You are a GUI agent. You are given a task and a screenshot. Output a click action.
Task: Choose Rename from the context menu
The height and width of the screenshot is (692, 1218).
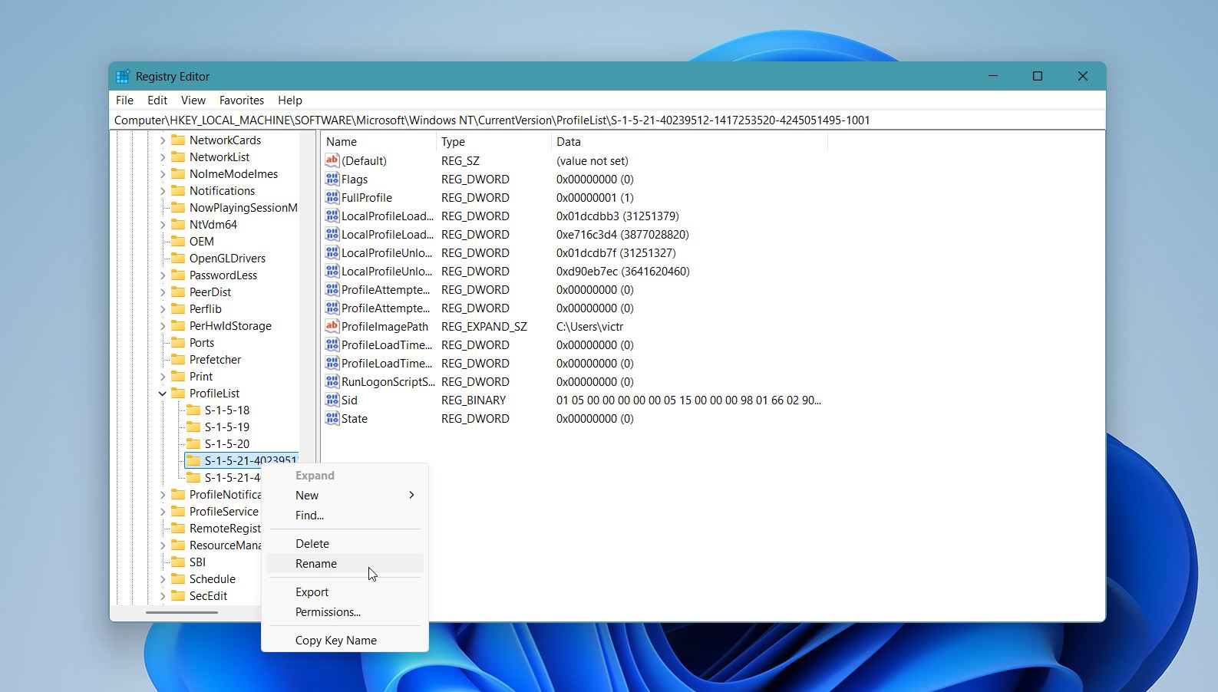coord(345,564)
